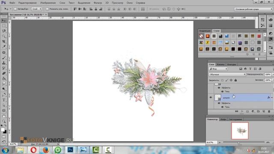Viewport: 274px width, 154px height.
Task: Click the link layers icon in the Layers panel
Action: click(236, 111)
